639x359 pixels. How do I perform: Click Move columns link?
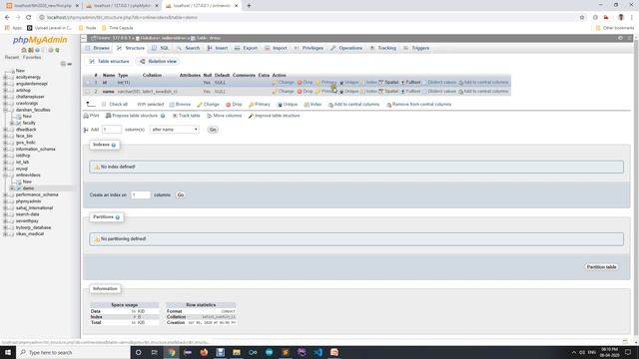point(225,116)
